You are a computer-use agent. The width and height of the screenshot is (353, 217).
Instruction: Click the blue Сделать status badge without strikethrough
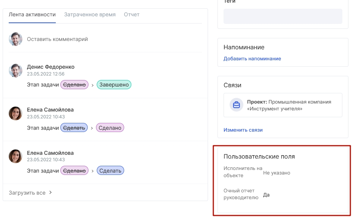110,171
